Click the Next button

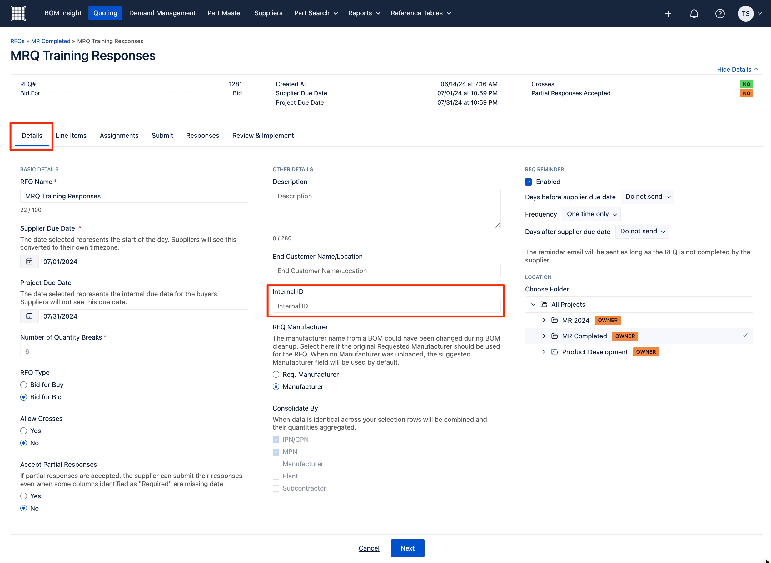[x=407, y=548]
